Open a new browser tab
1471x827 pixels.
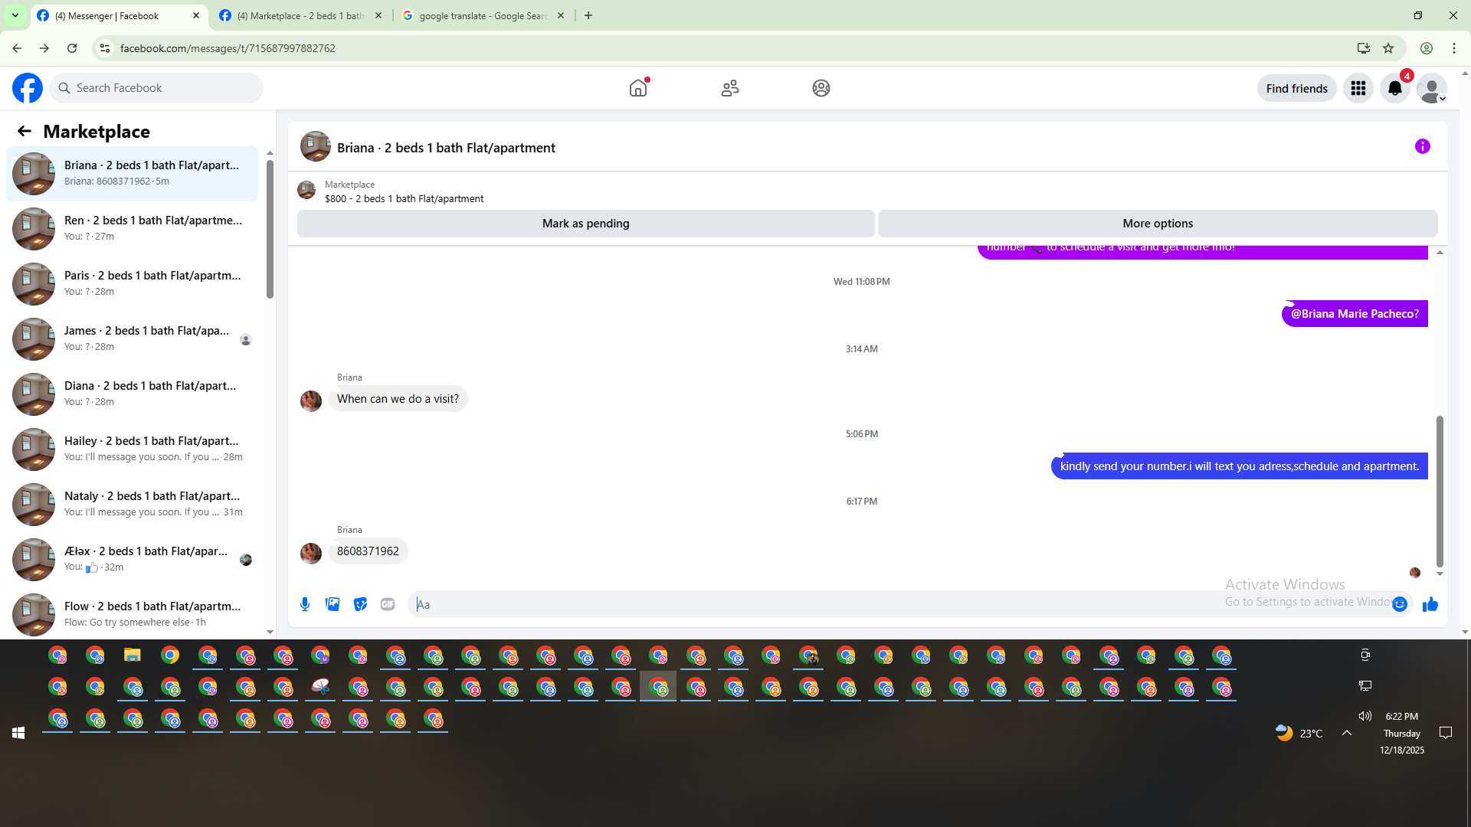click(588, 15)
